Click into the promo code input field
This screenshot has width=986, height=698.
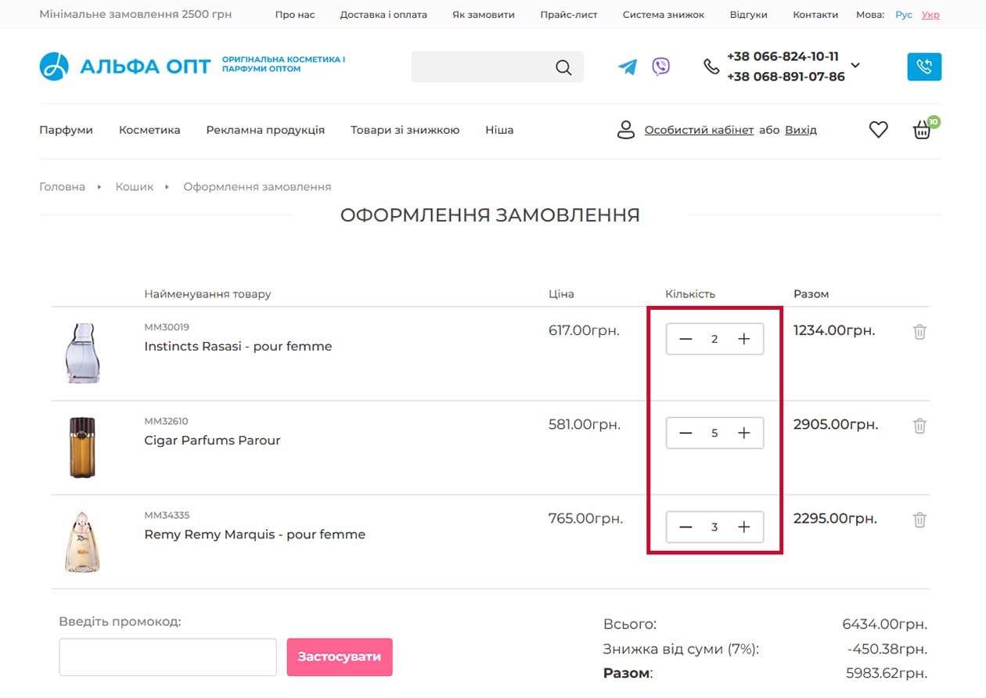point(167,657)
